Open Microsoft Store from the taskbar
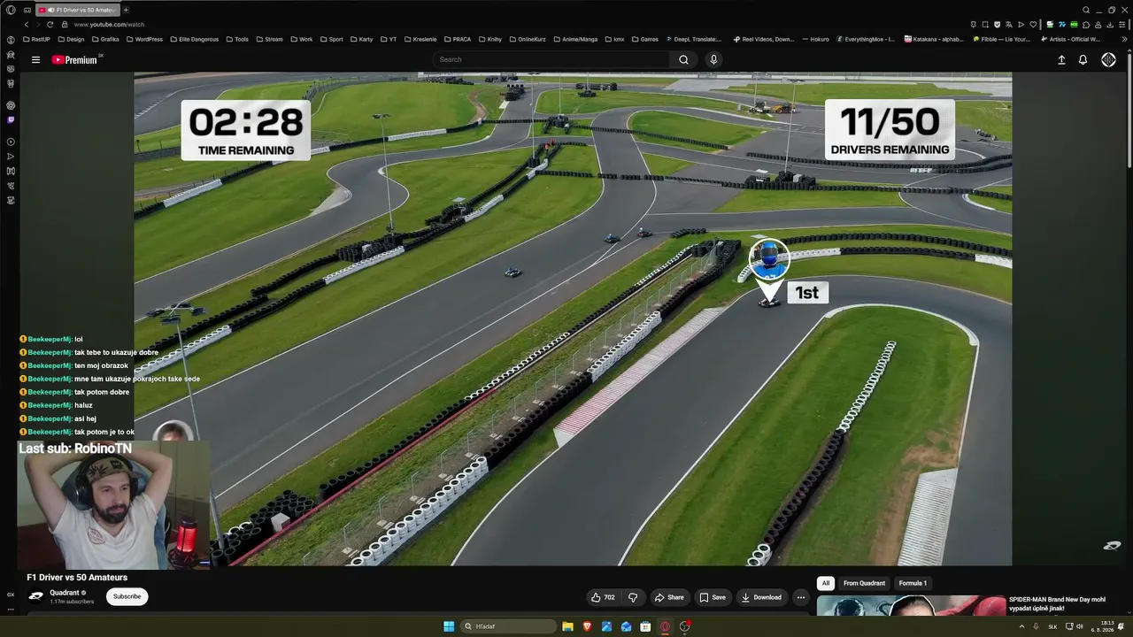The width and height of the screenshot is (1133, 637). point(645,626)
